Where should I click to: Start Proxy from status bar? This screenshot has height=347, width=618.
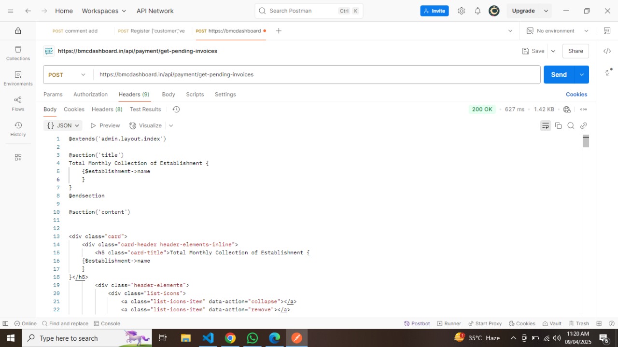(x=485, y=324)
